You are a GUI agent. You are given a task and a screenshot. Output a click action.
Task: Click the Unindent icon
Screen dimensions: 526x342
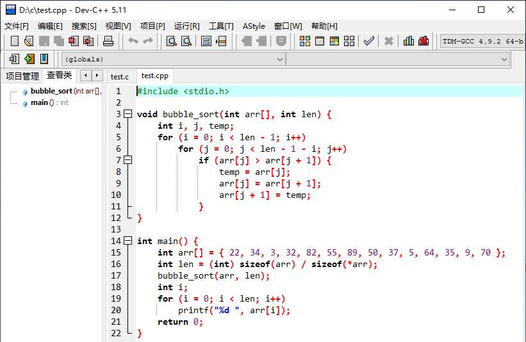261,41
